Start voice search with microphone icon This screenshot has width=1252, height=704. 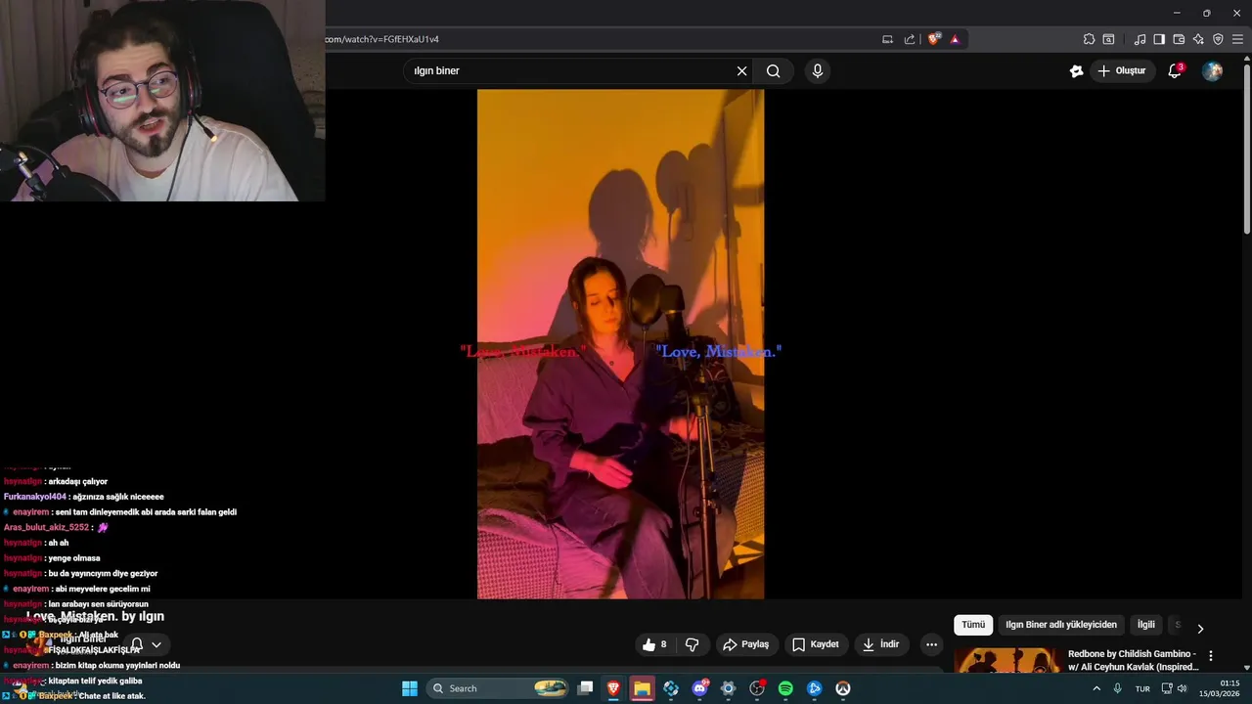pyautogui.click(x=818, y=70)
